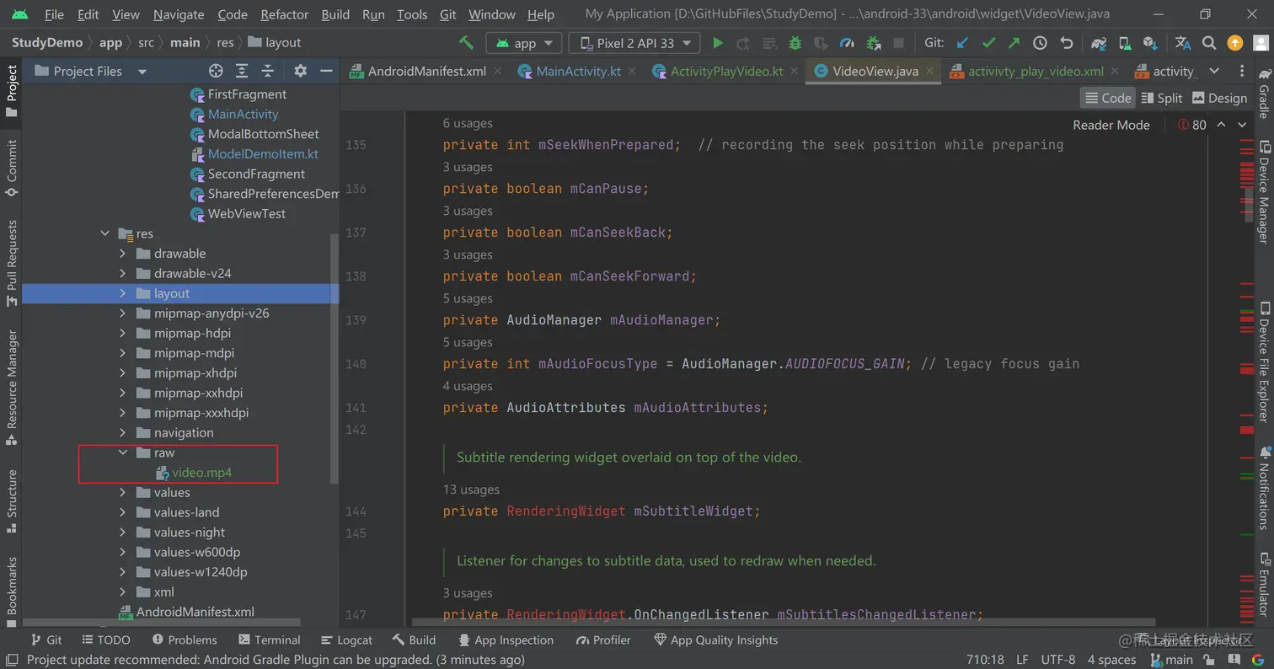The width and height of the screenshot is (1274, 669).
Task: Switch editor to Split view
Action: coord(1161,98)
